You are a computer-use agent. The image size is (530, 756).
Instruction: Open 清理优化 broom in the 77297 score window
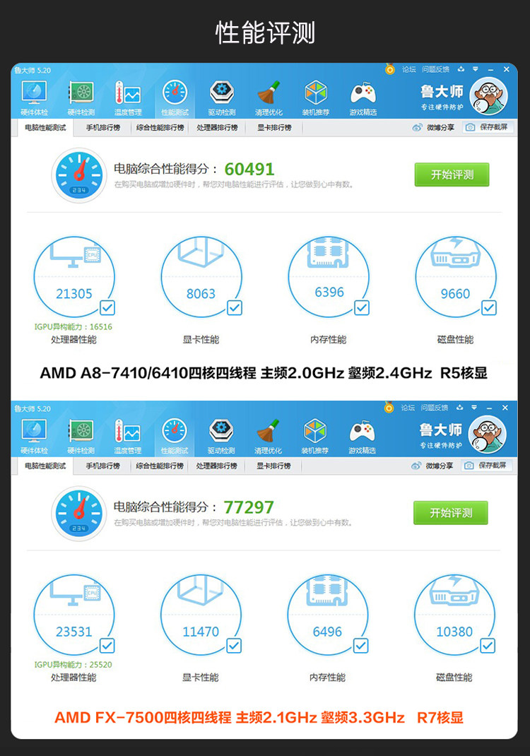point(268,437)
